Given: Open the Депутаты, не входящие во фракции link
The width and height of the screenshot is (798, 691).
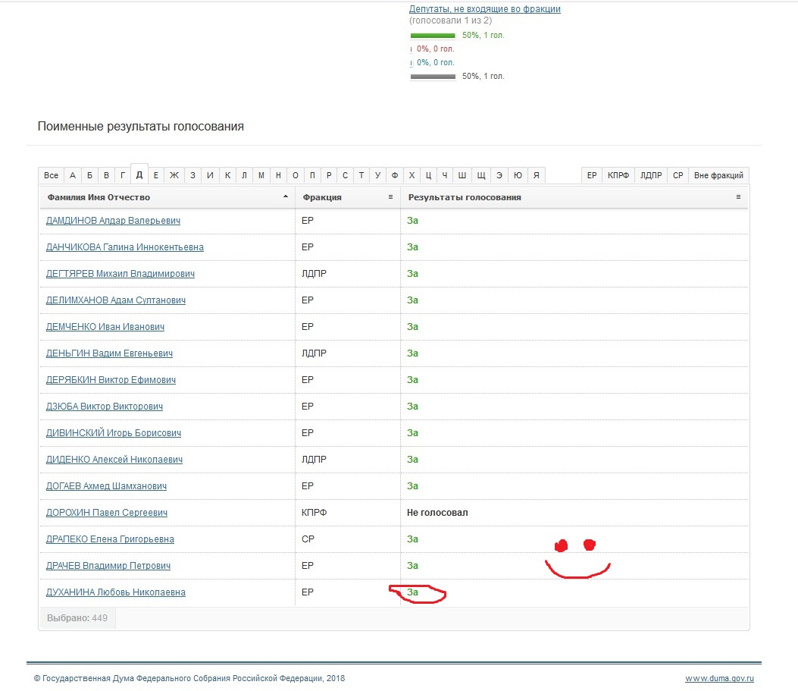Looking at the screenshot, I should click(484, 8).
